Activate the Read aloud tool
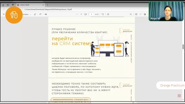This screenshot has height=104, width=185. [40, 14]
